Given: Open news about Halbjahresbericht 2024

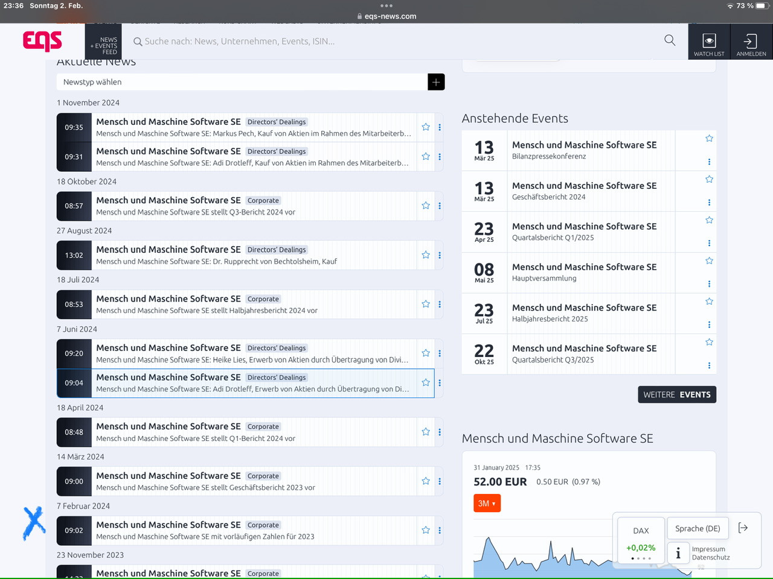Looking at the screenshot, I should pyautogui.click(x=207, y=311).
